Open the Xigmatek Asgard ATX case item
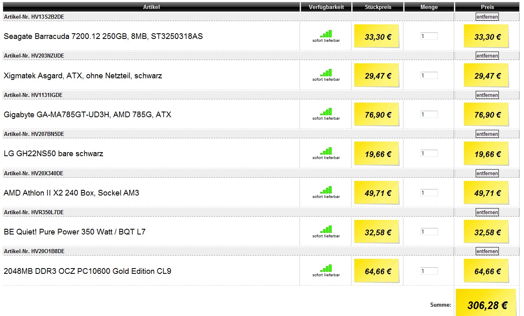 pos(83,76)
